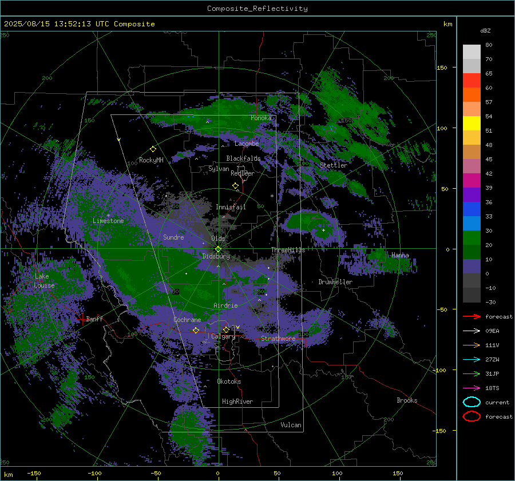Screen dimensions: 515x481
Task: Click the Drumheller label
Action: click(335, 282)
